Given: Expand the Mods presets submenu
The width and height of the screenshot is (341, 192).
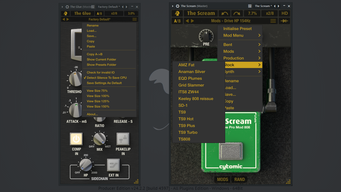Looking at the screenshot, I should pyautogui.click(x=240, y=51).
